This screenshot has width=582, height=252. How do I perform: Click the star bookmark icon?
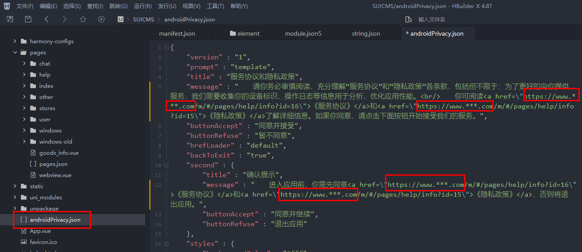click(83, 19)
